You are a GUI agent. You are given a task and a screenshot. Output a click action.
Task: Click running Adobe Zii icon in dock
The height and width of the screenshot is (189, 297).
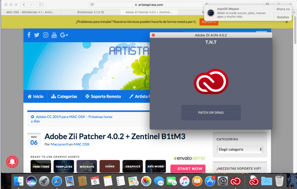(x=236, y=181)
